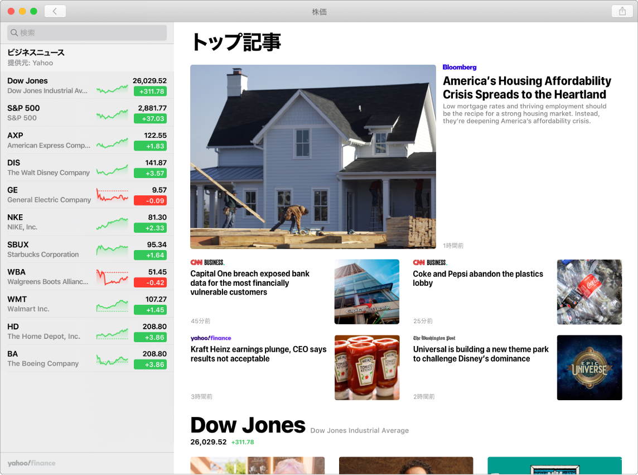Click the Bloomberg logo above the housing article
The height and width of the screenshot is (475, 638).
coord(459,67)
